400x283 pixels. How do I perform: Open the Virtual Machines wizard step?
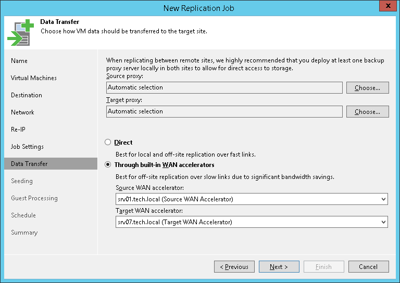pos(34,78)
